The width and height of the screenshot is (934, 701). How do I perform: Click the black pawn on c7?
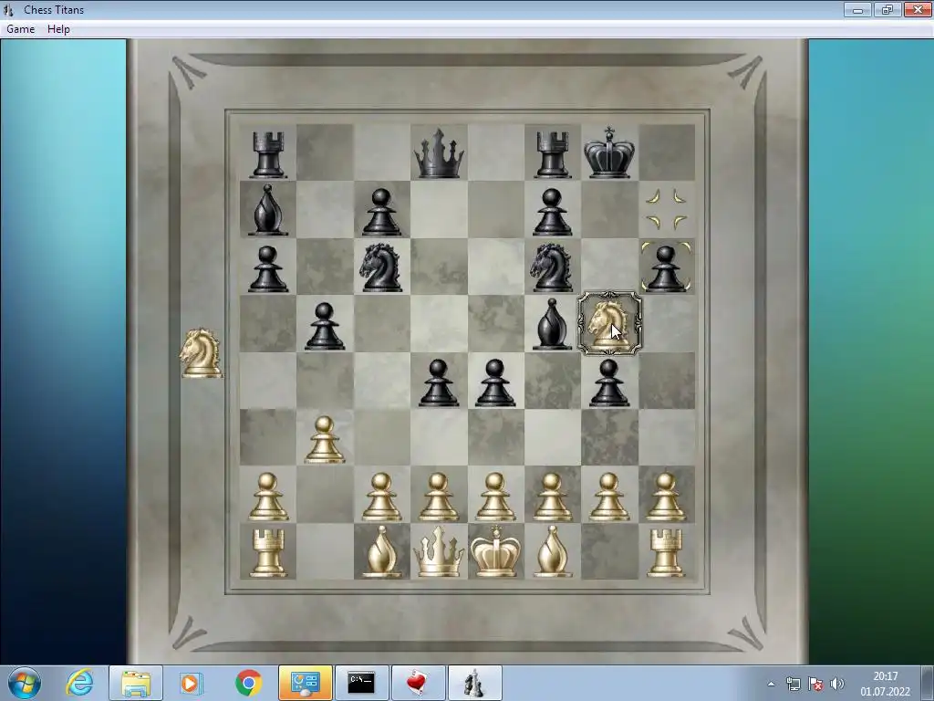coord(381,212)
